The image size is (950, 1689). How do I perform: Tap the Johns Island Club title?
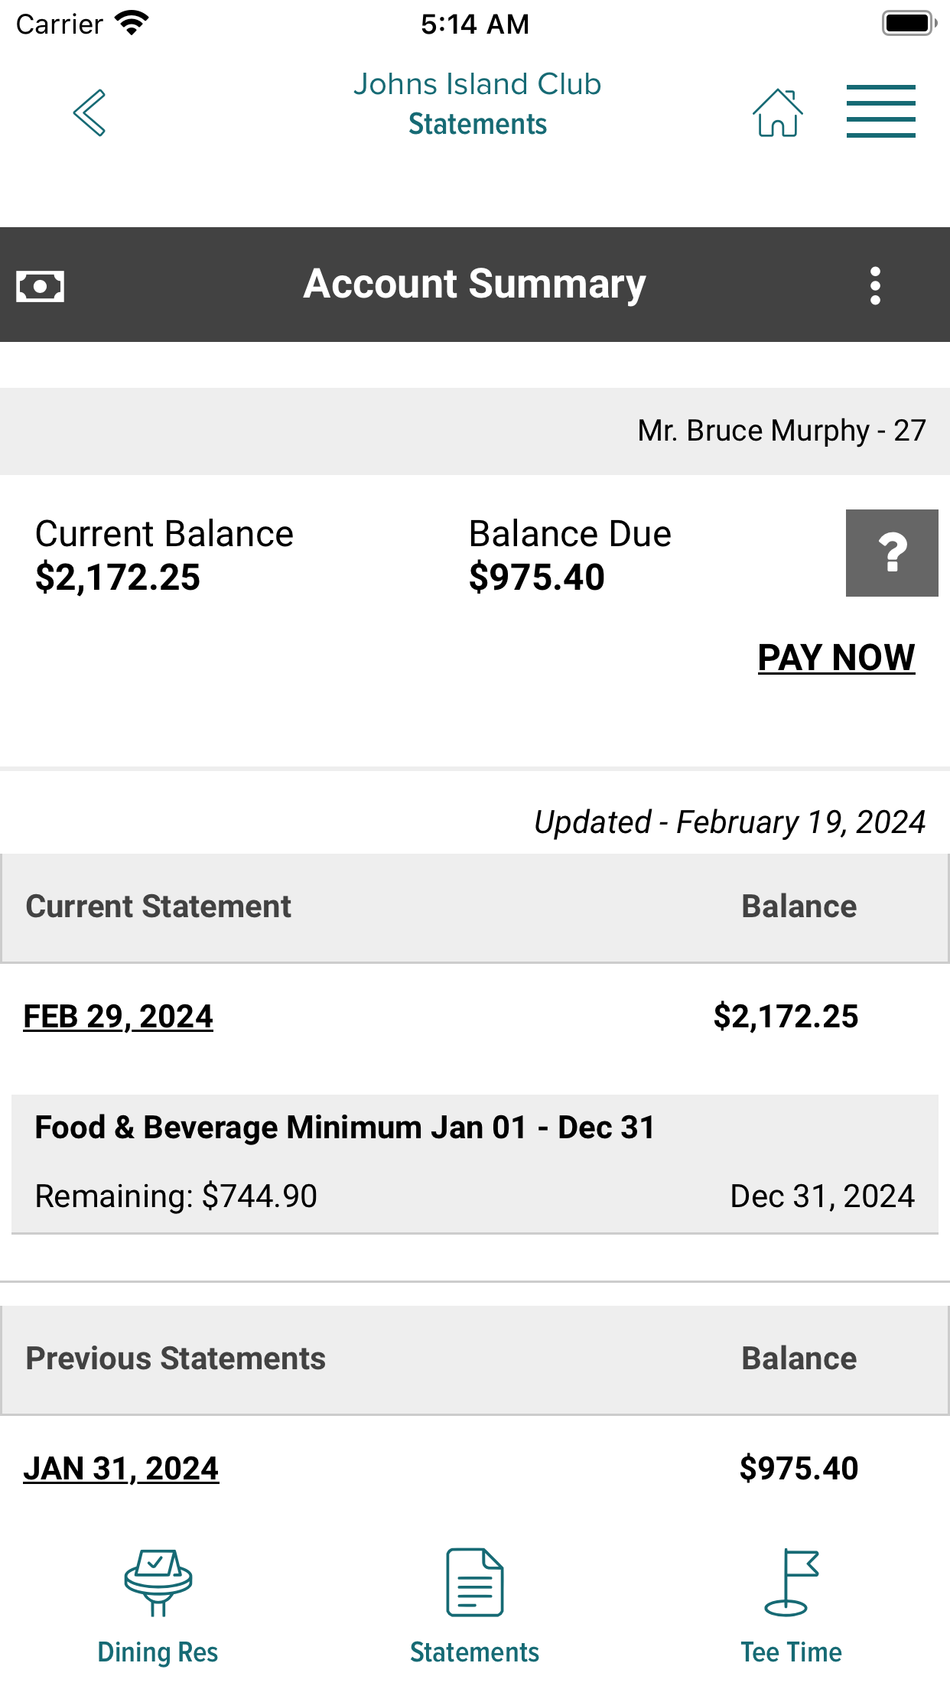(477, 84)
